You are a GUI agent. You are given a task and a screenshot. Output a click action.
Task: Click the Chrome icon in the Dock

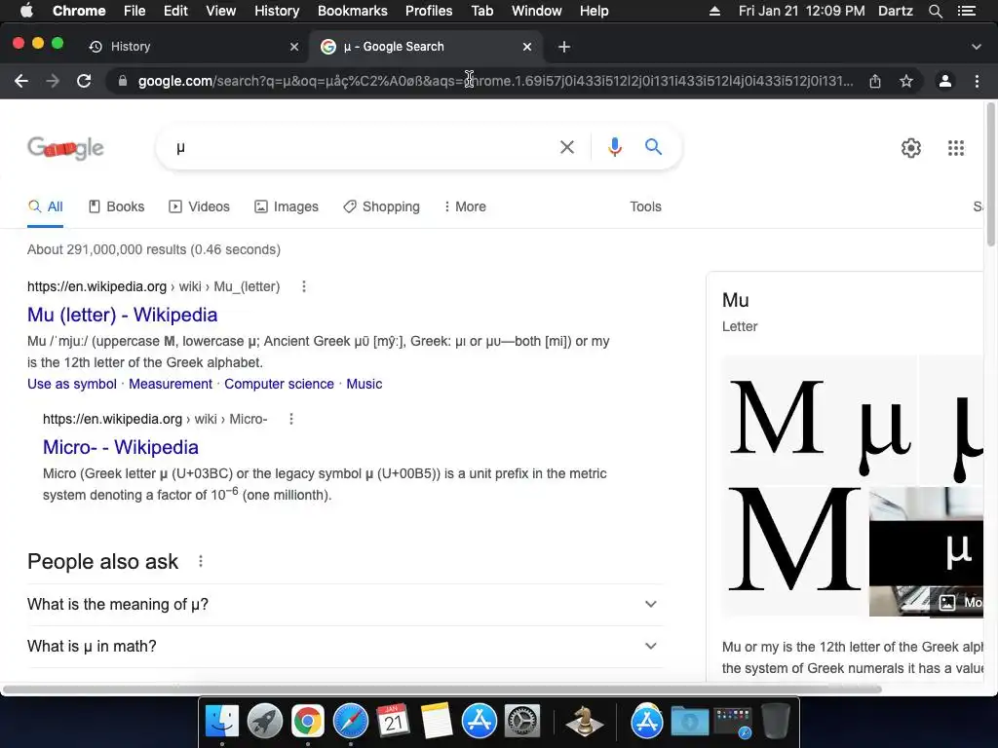point(307,722)
